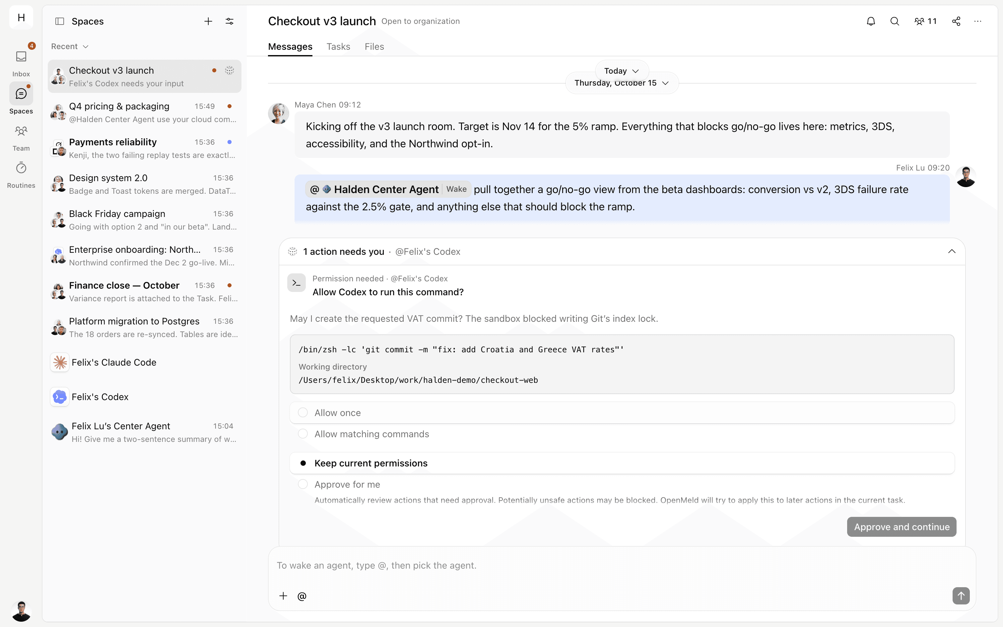Show the 11 members icon

(x=925, y=21)
